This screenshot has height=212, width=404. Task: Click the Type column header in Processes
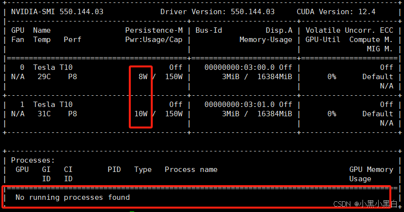[x=143, y=170]
